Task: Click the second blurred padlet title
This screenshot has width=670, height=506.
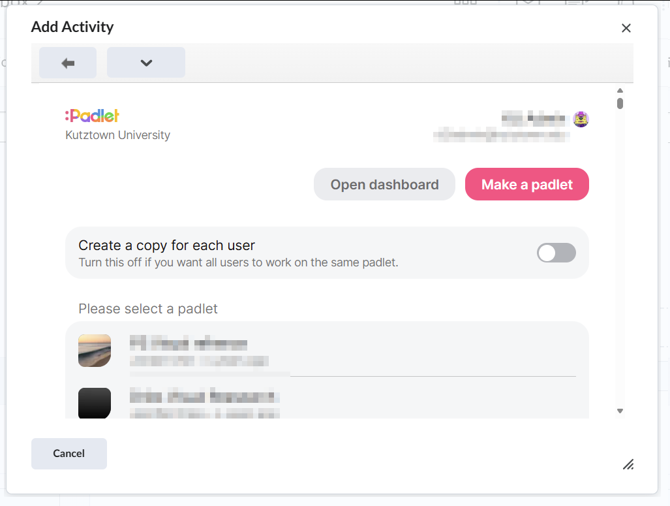Action: (204, 396)
